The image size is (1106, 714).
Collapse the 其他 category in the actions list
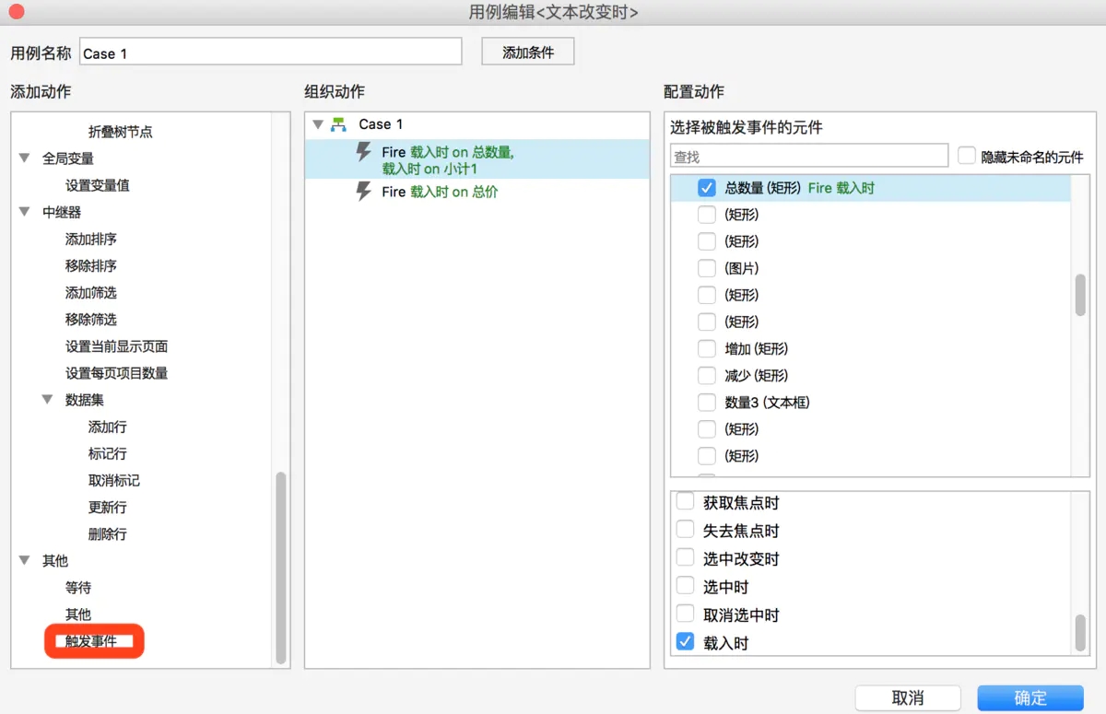point(23,560)
